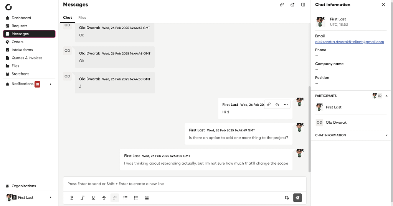Click First Last avatar in Chat information header
This screenshot has height=206, width=393.
[320, 22]
